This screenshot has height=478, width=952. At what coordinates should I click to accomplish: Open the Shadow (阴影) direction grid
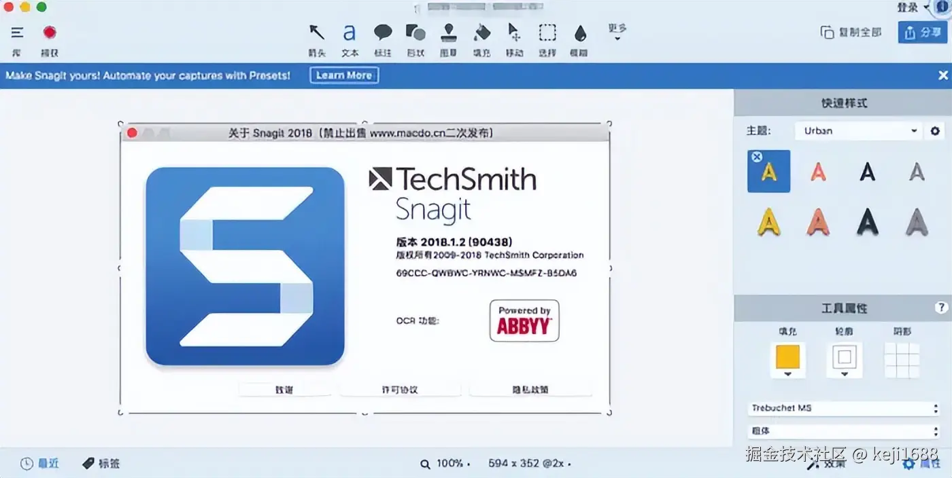coord(902,360)
